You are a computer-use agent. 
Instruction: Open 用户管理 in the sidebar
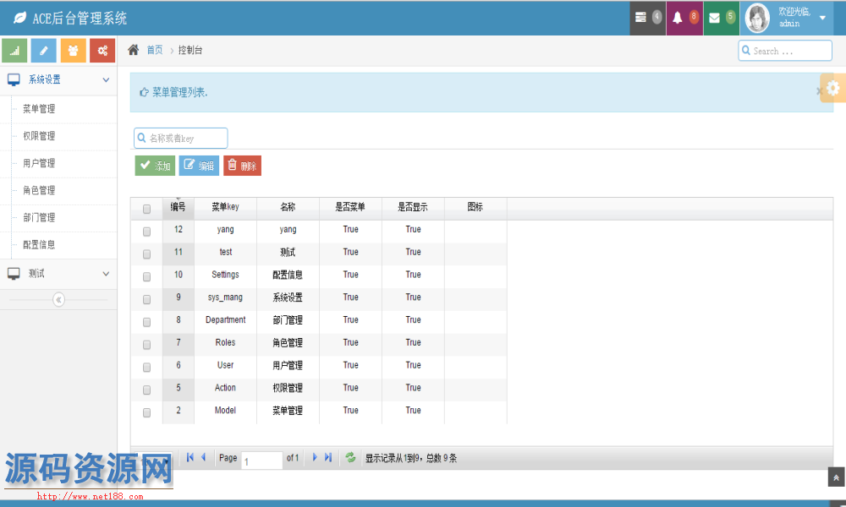[39, 163]
